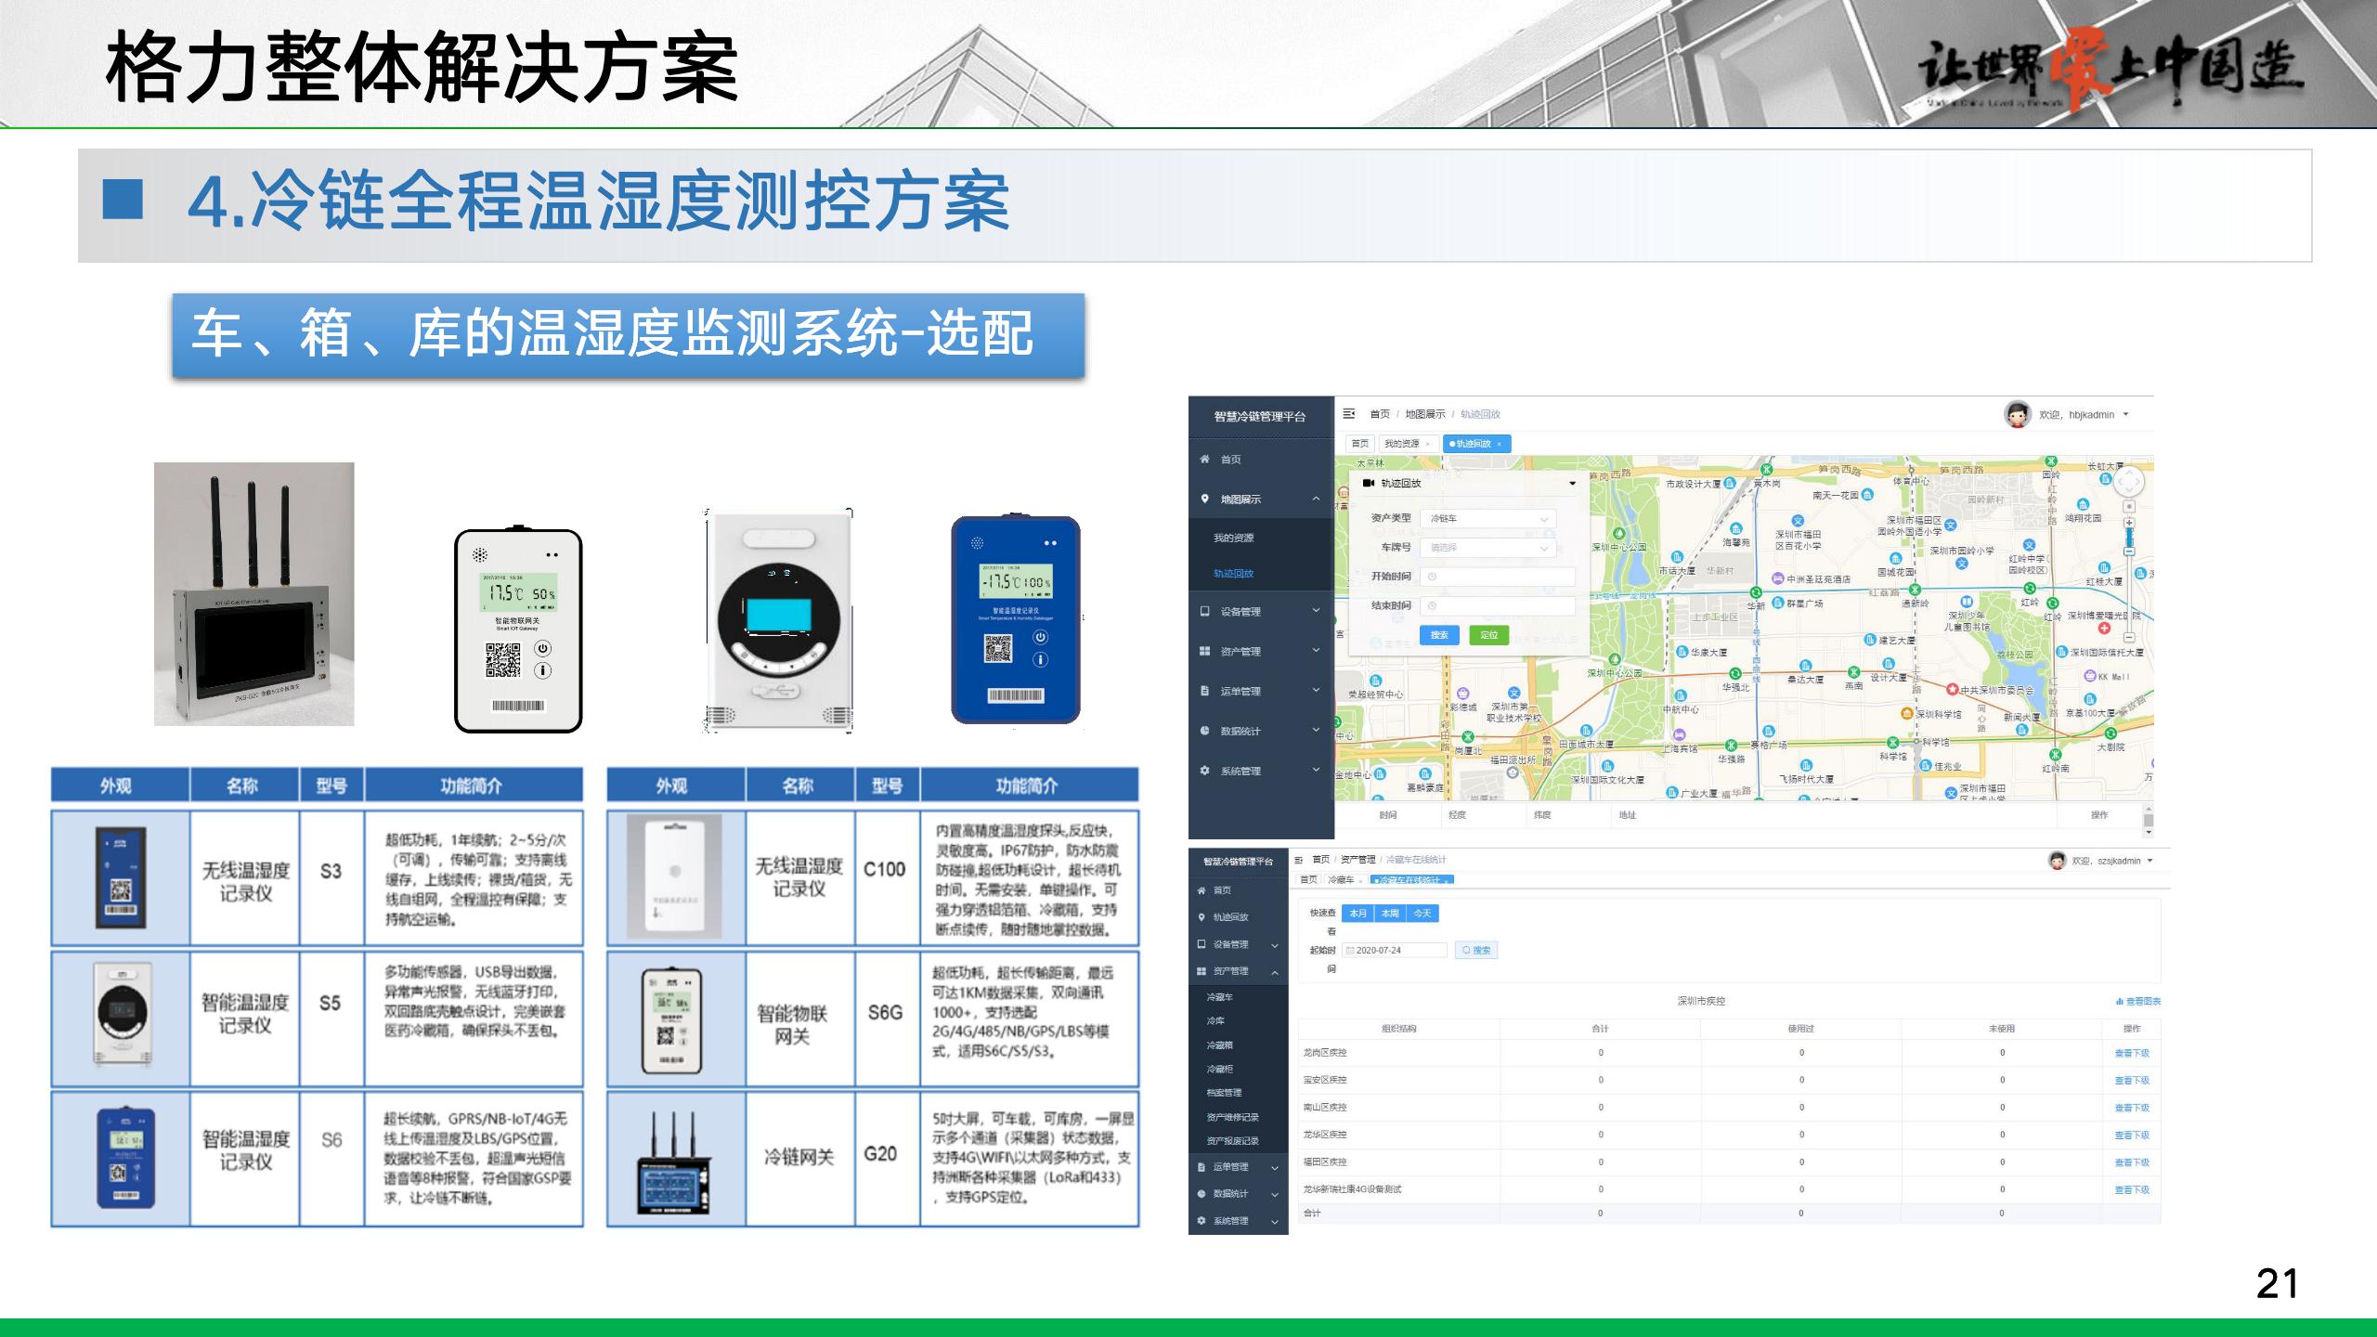Click 查看下级 for 龙岗区疾控 row
2377x1337 pixels.
coord(2132,1053)
